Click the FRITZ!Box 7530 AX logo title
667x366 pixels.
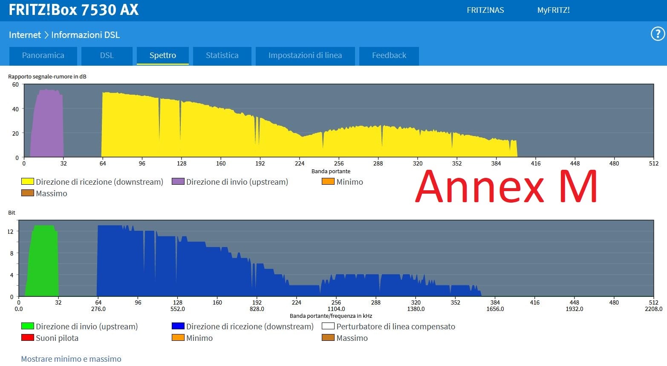(x=74, y=10)
